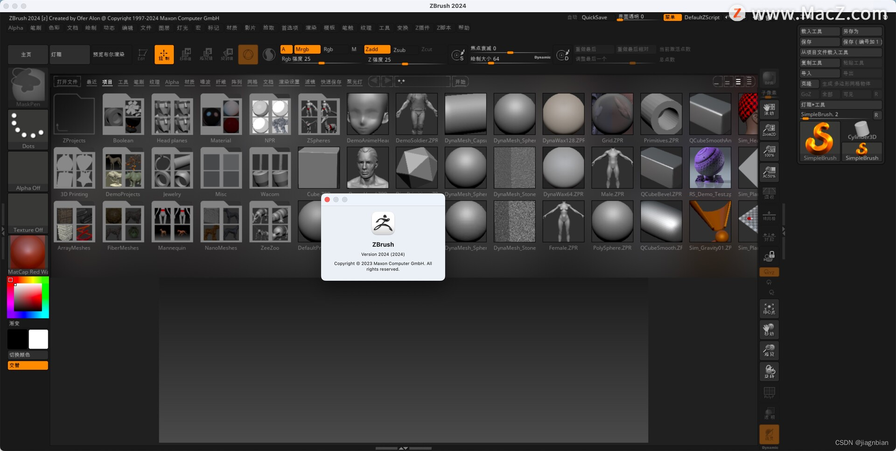Switch to the 工具 LightBox tab

coord(123,82)
